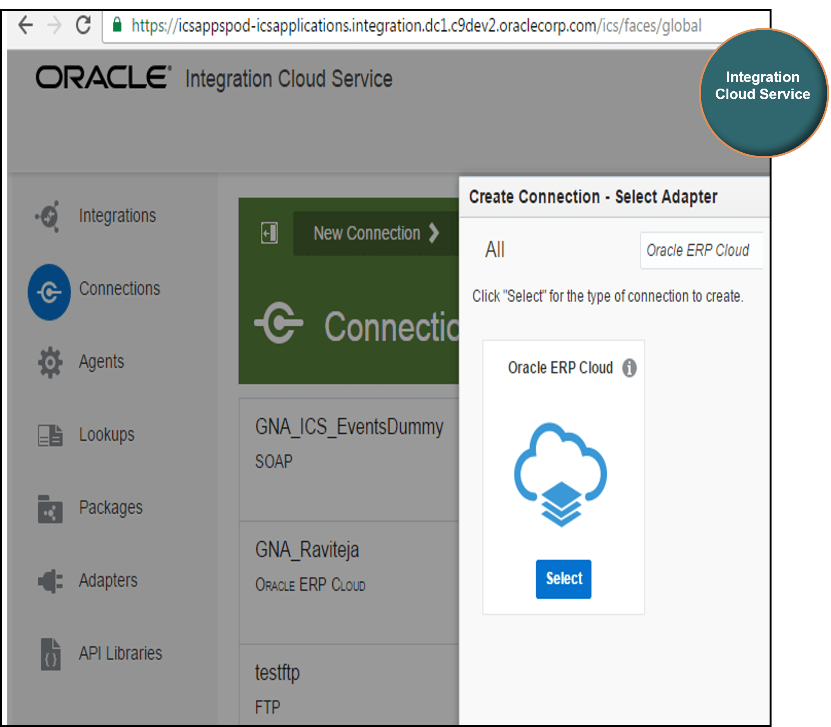Viewport: 831px width, 727px height.
Task: Navigate to the Integrations page
Action: (118, 215)
